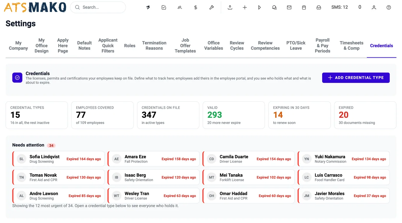Open Yuki Nakamura's Notary Commission card
This screenshot has width=402, height=223.
point(344,159)
